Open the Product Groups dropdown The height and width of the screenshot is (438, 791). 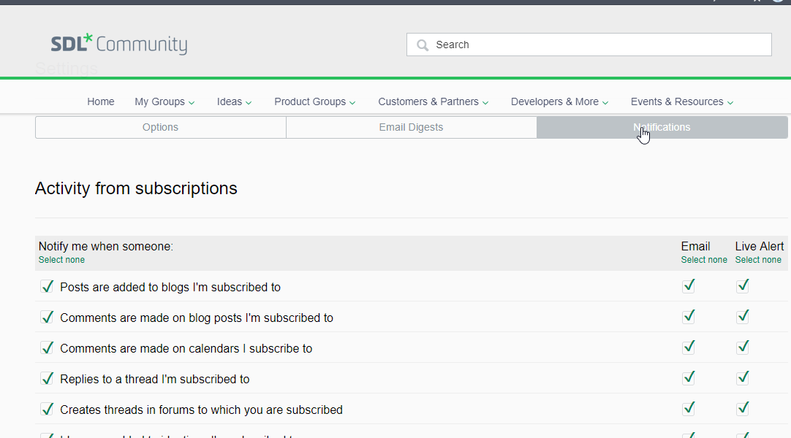pyautogui.click(x=315, y=101)
